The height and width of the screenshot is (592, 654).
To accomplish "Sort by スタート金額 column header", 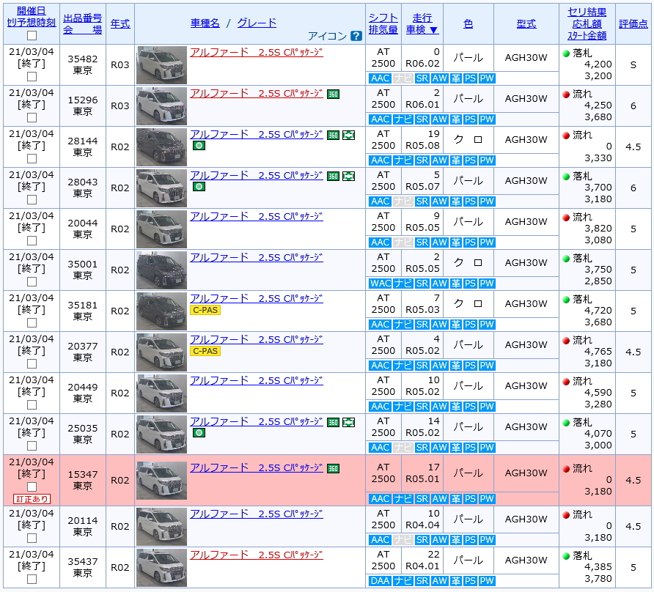I will click(x=587, y=36).
